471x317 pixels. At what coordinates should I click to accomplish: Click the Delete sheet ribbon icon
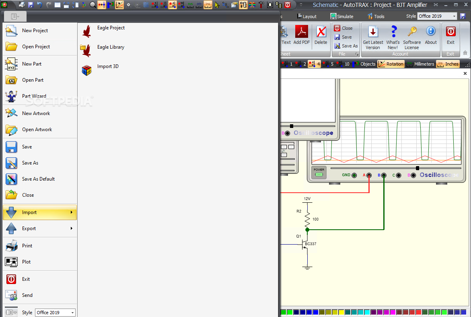point(321,35)
